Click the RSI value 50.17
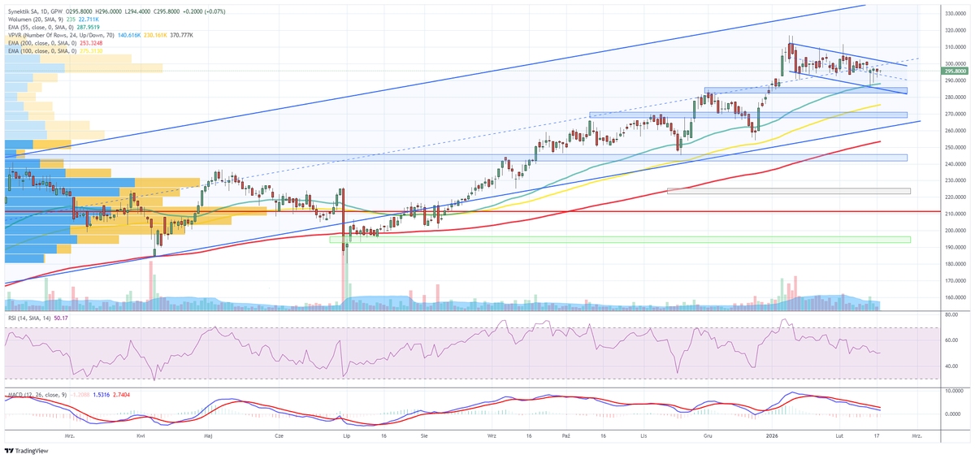Screen dimensions: 975x459 (x=63, y=318)
